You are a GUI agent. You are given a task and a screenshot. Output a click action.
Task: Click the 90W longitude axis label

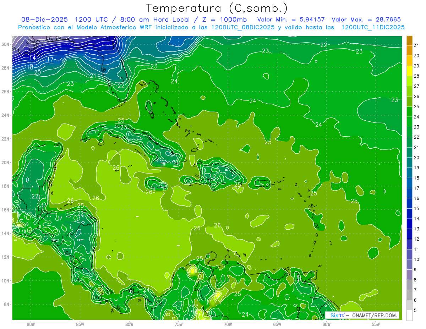pos(31,324)
